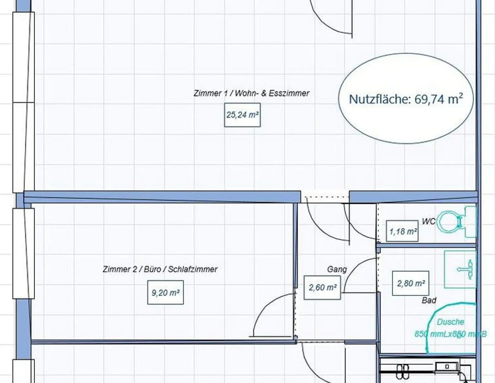Click the 2,80 m² bathroom area box
The height and width of the screenshot is (383, 495).
(x=410, y=283)
